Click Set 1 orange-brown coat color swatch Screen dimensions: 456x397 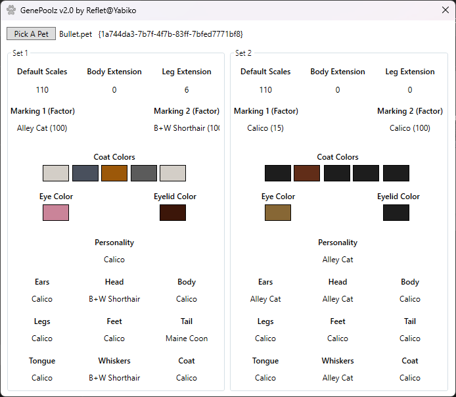[x=114, y=173]
